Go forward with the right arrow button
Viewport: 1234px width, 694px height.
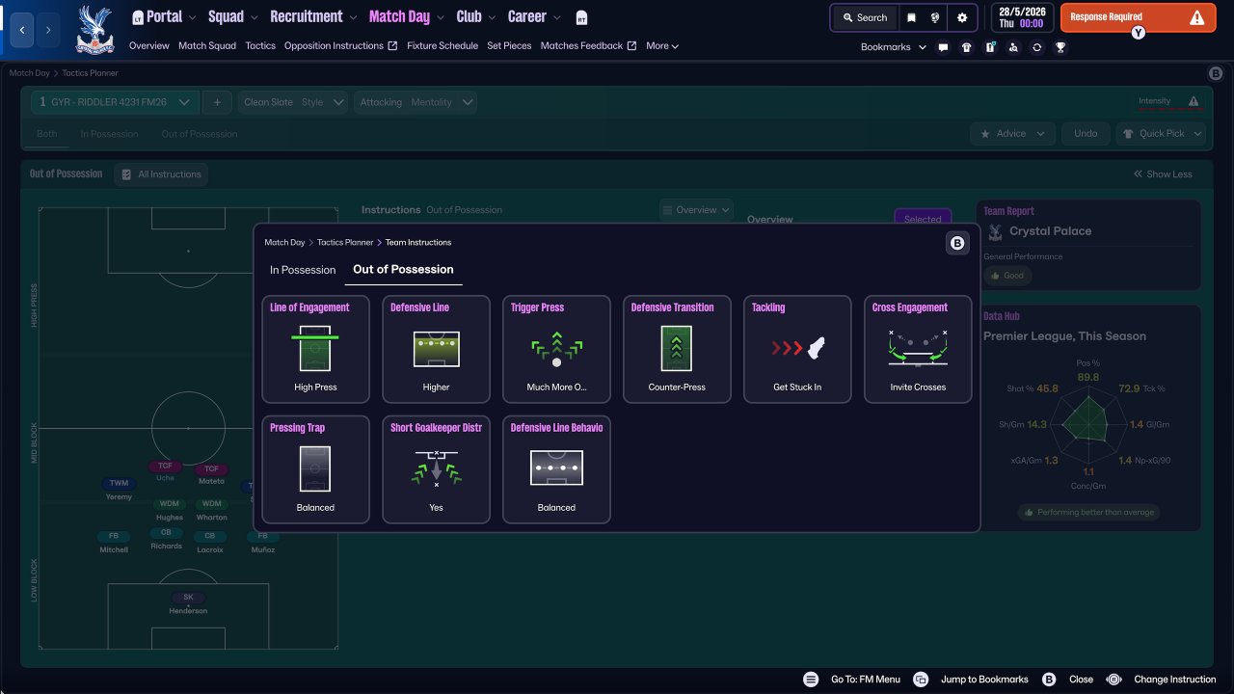pos(48,30)
